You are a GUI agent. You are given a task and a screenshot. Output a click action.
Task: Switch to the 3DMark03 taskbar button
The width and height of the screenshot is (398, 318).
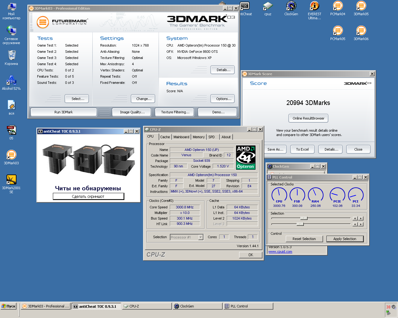pyautogui.click(x=46, y=306)
